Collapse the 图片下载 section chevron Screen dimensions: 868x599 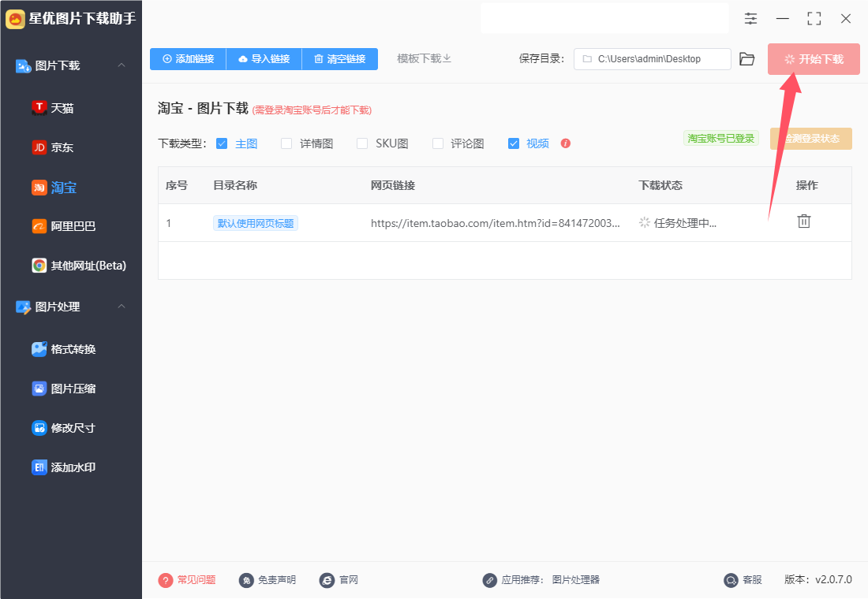tap(122, 65)
